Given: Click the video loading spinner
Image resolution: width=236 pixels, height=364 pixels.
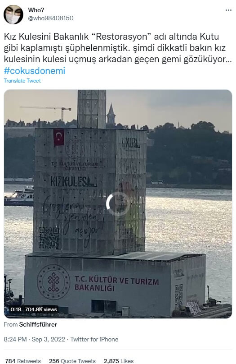Looking at the screenshot, I should 118,204.
